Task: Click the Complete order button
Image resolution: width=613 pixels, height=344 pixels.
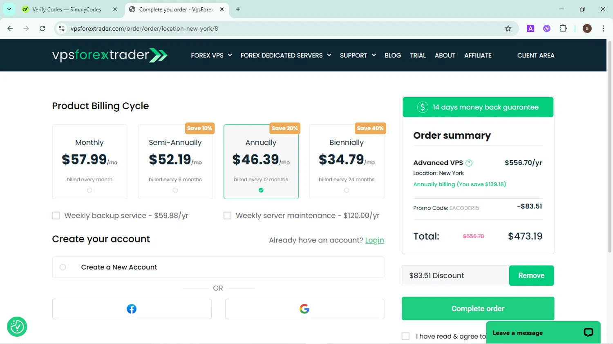Action: tap(478, 308)
